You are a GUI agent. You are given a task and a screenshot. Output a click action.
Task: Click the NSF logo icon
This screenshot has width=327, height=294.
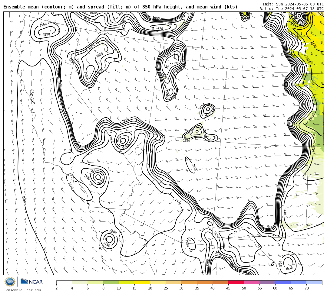(x=10, y=282)
